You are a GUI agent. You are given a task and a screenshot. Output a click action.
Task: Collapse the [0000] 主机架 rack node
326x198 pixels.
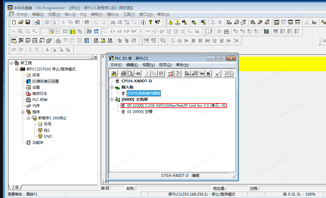112,99
